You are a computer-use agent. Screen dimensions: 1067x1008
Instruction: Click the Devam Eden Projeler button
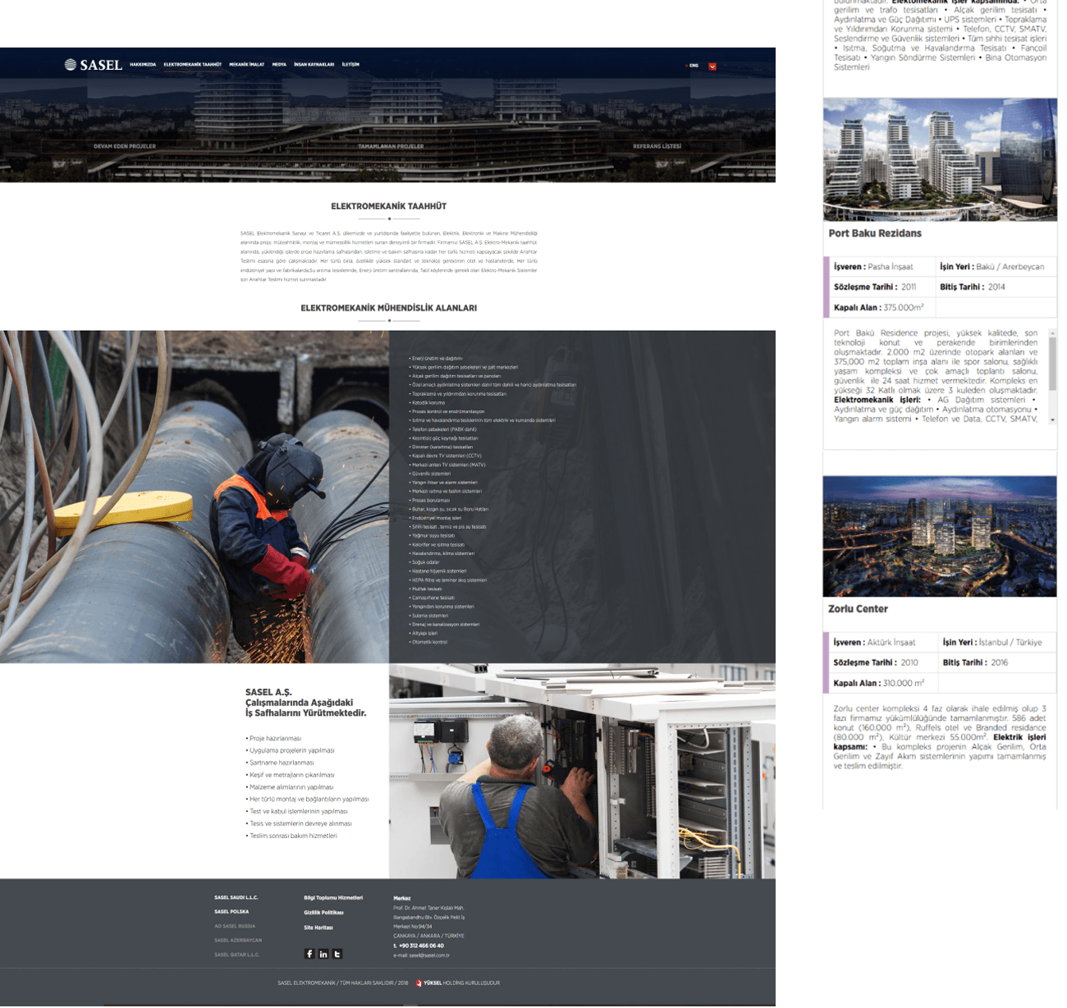point(125,146)
